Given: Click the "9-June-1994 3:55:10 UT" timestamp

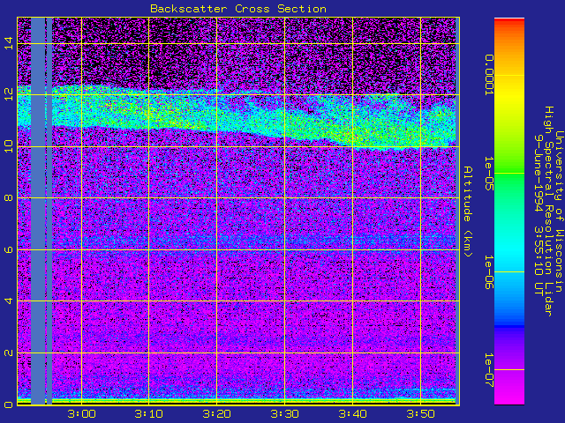Looking at the screenshot, I should (539, 215).
